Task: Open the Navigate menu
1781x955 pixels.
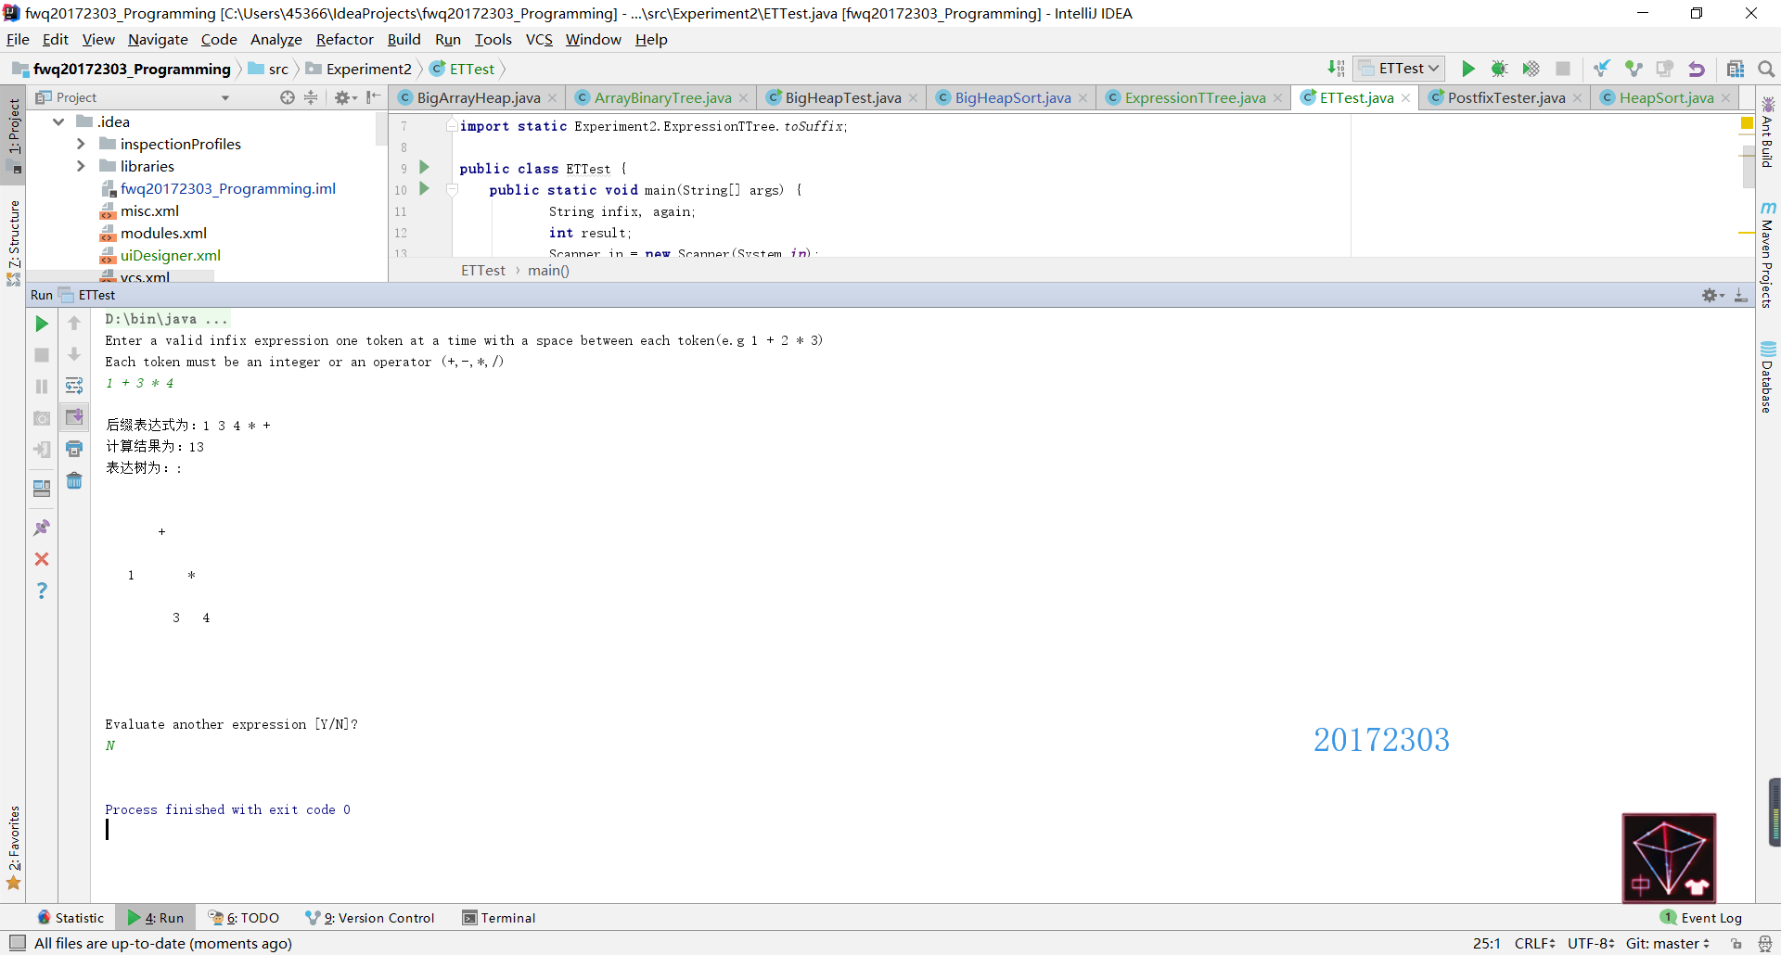Action: click(x=158, y=39)
